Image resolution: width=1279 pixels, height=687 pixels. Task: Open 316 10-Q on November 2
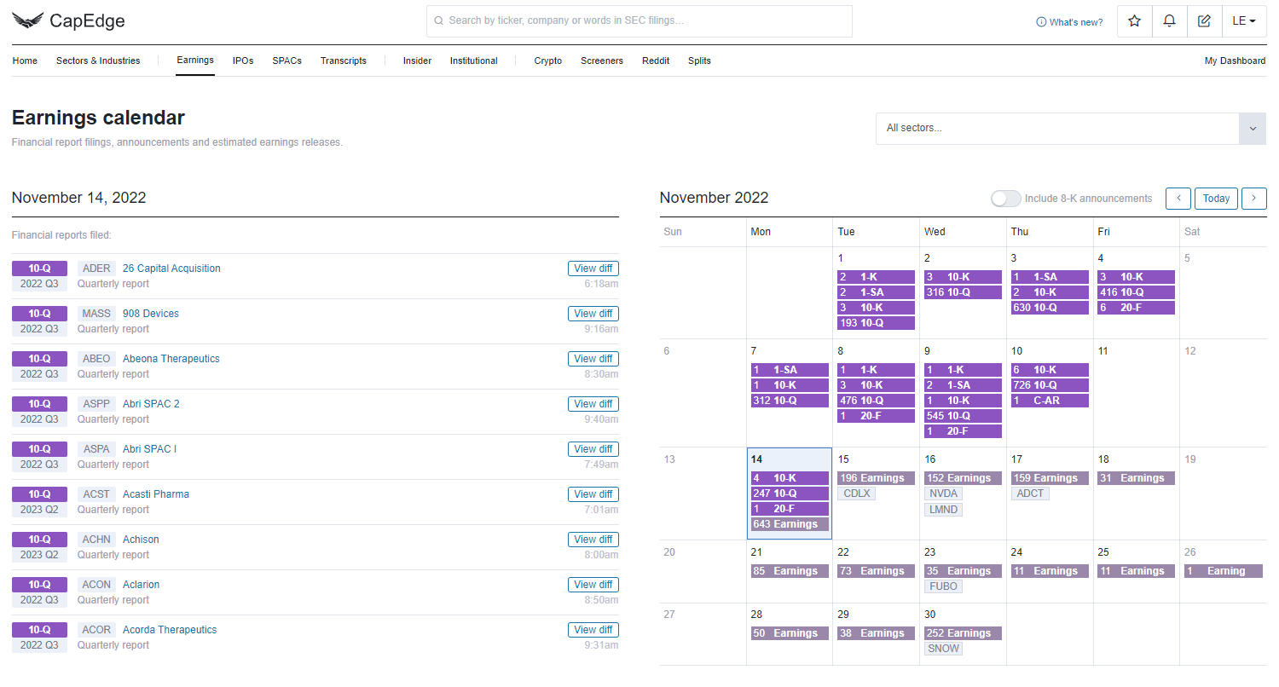coord(963,292)
